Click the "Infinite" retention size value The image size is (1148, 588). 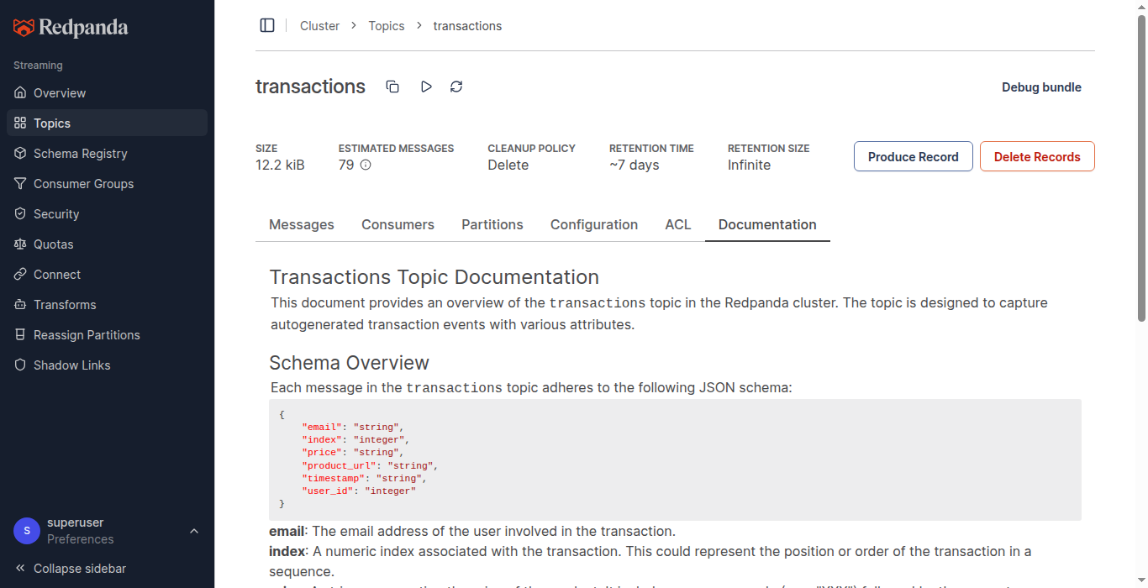749,165
